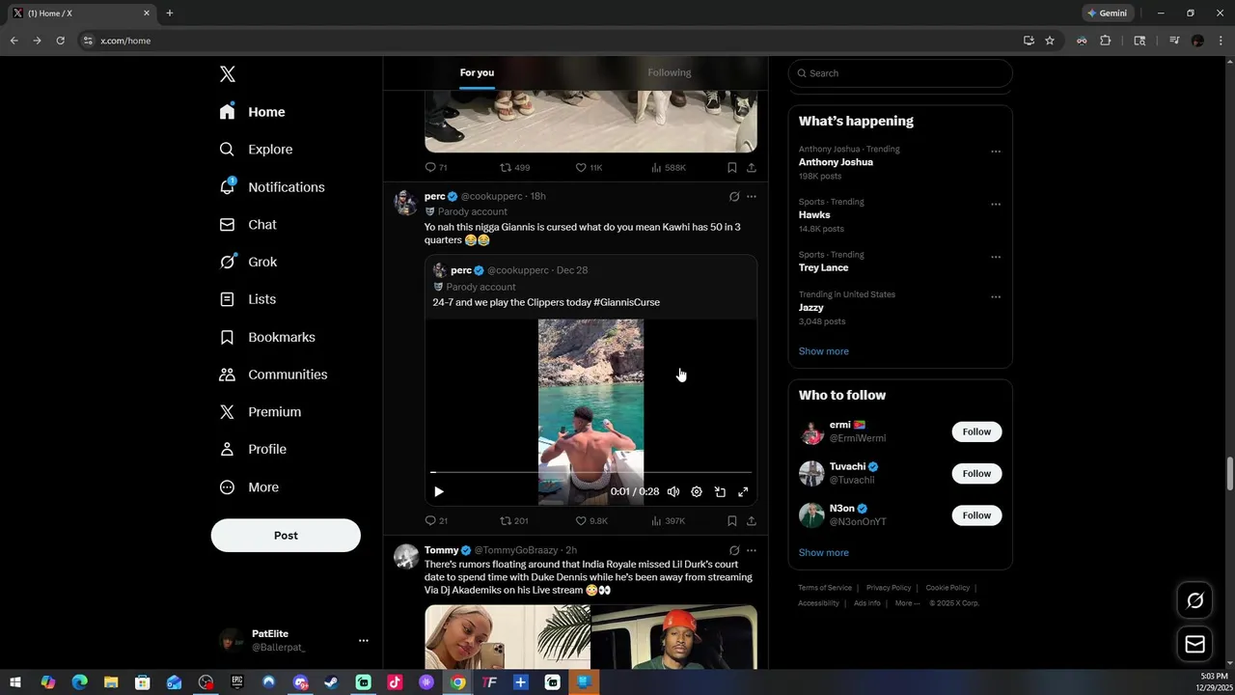Image resolution: width=1235 pixels, height=695 pixels.
Task: Open video settings gear
Action: (697, 492)
